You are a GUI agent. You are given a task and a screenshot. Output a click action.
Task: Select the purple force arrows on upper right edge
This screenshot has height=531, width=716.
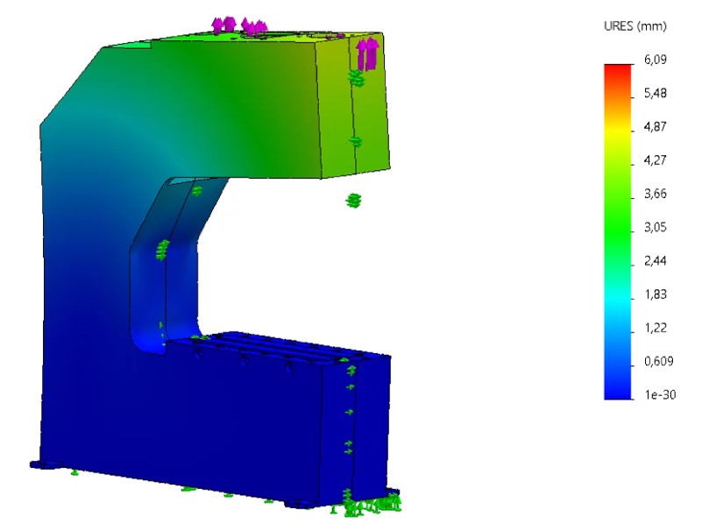tap(368, 53)
